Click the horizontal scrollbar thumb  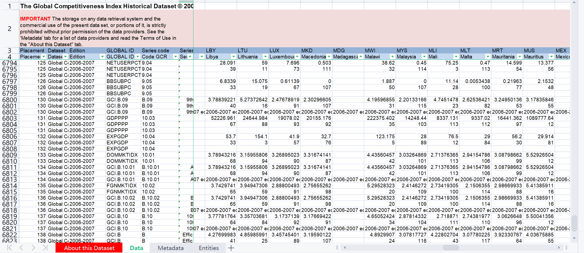click(x=451, y=248)
